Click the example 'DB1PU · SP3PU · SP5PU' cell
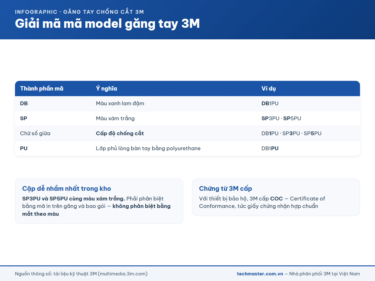The image size is (375, 281). point(292,133)
